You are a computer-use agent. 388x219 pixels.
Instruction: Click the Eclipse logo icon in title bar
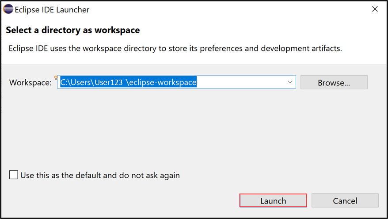(8, 9)
